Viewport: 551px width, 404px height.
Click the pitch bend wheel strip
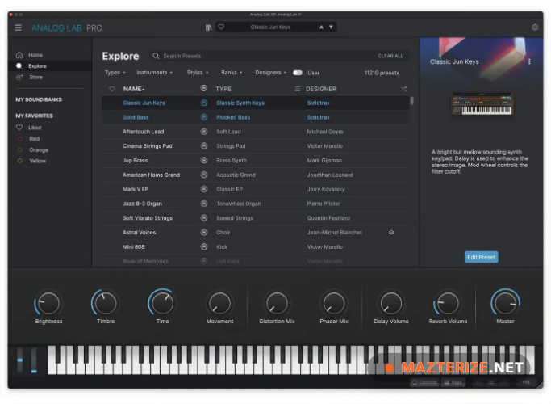(x=20, y=360)
